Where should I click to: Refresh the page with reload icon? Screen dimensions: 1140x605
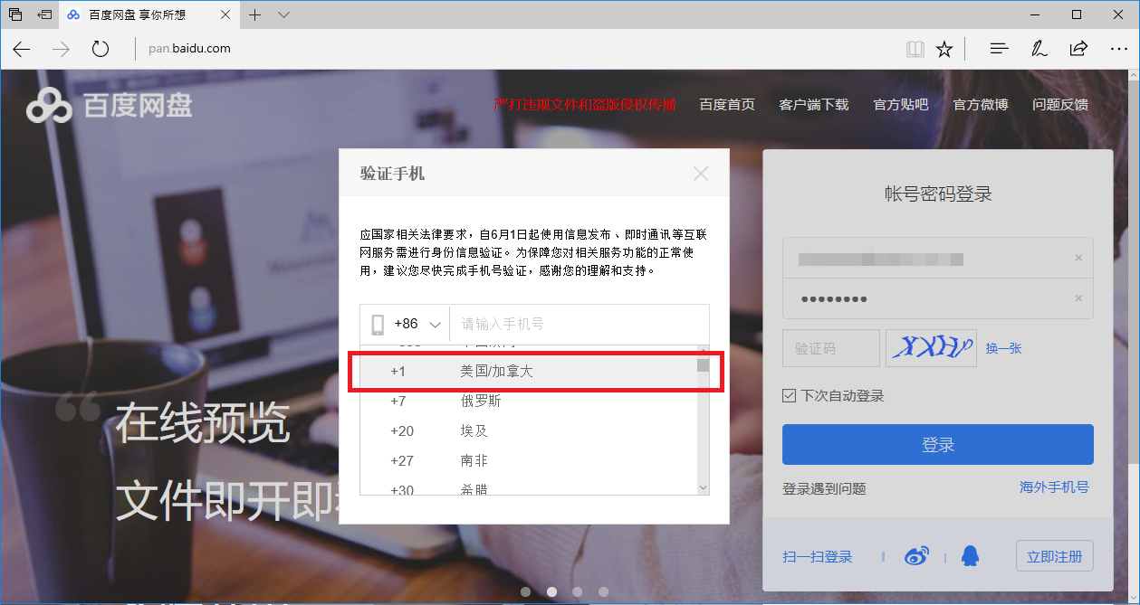click(101, 49)
